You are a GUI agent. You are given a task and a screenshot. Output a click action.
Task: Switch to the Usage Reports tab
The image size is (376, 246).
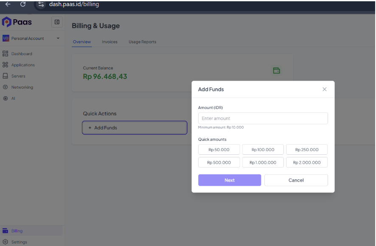143,42
